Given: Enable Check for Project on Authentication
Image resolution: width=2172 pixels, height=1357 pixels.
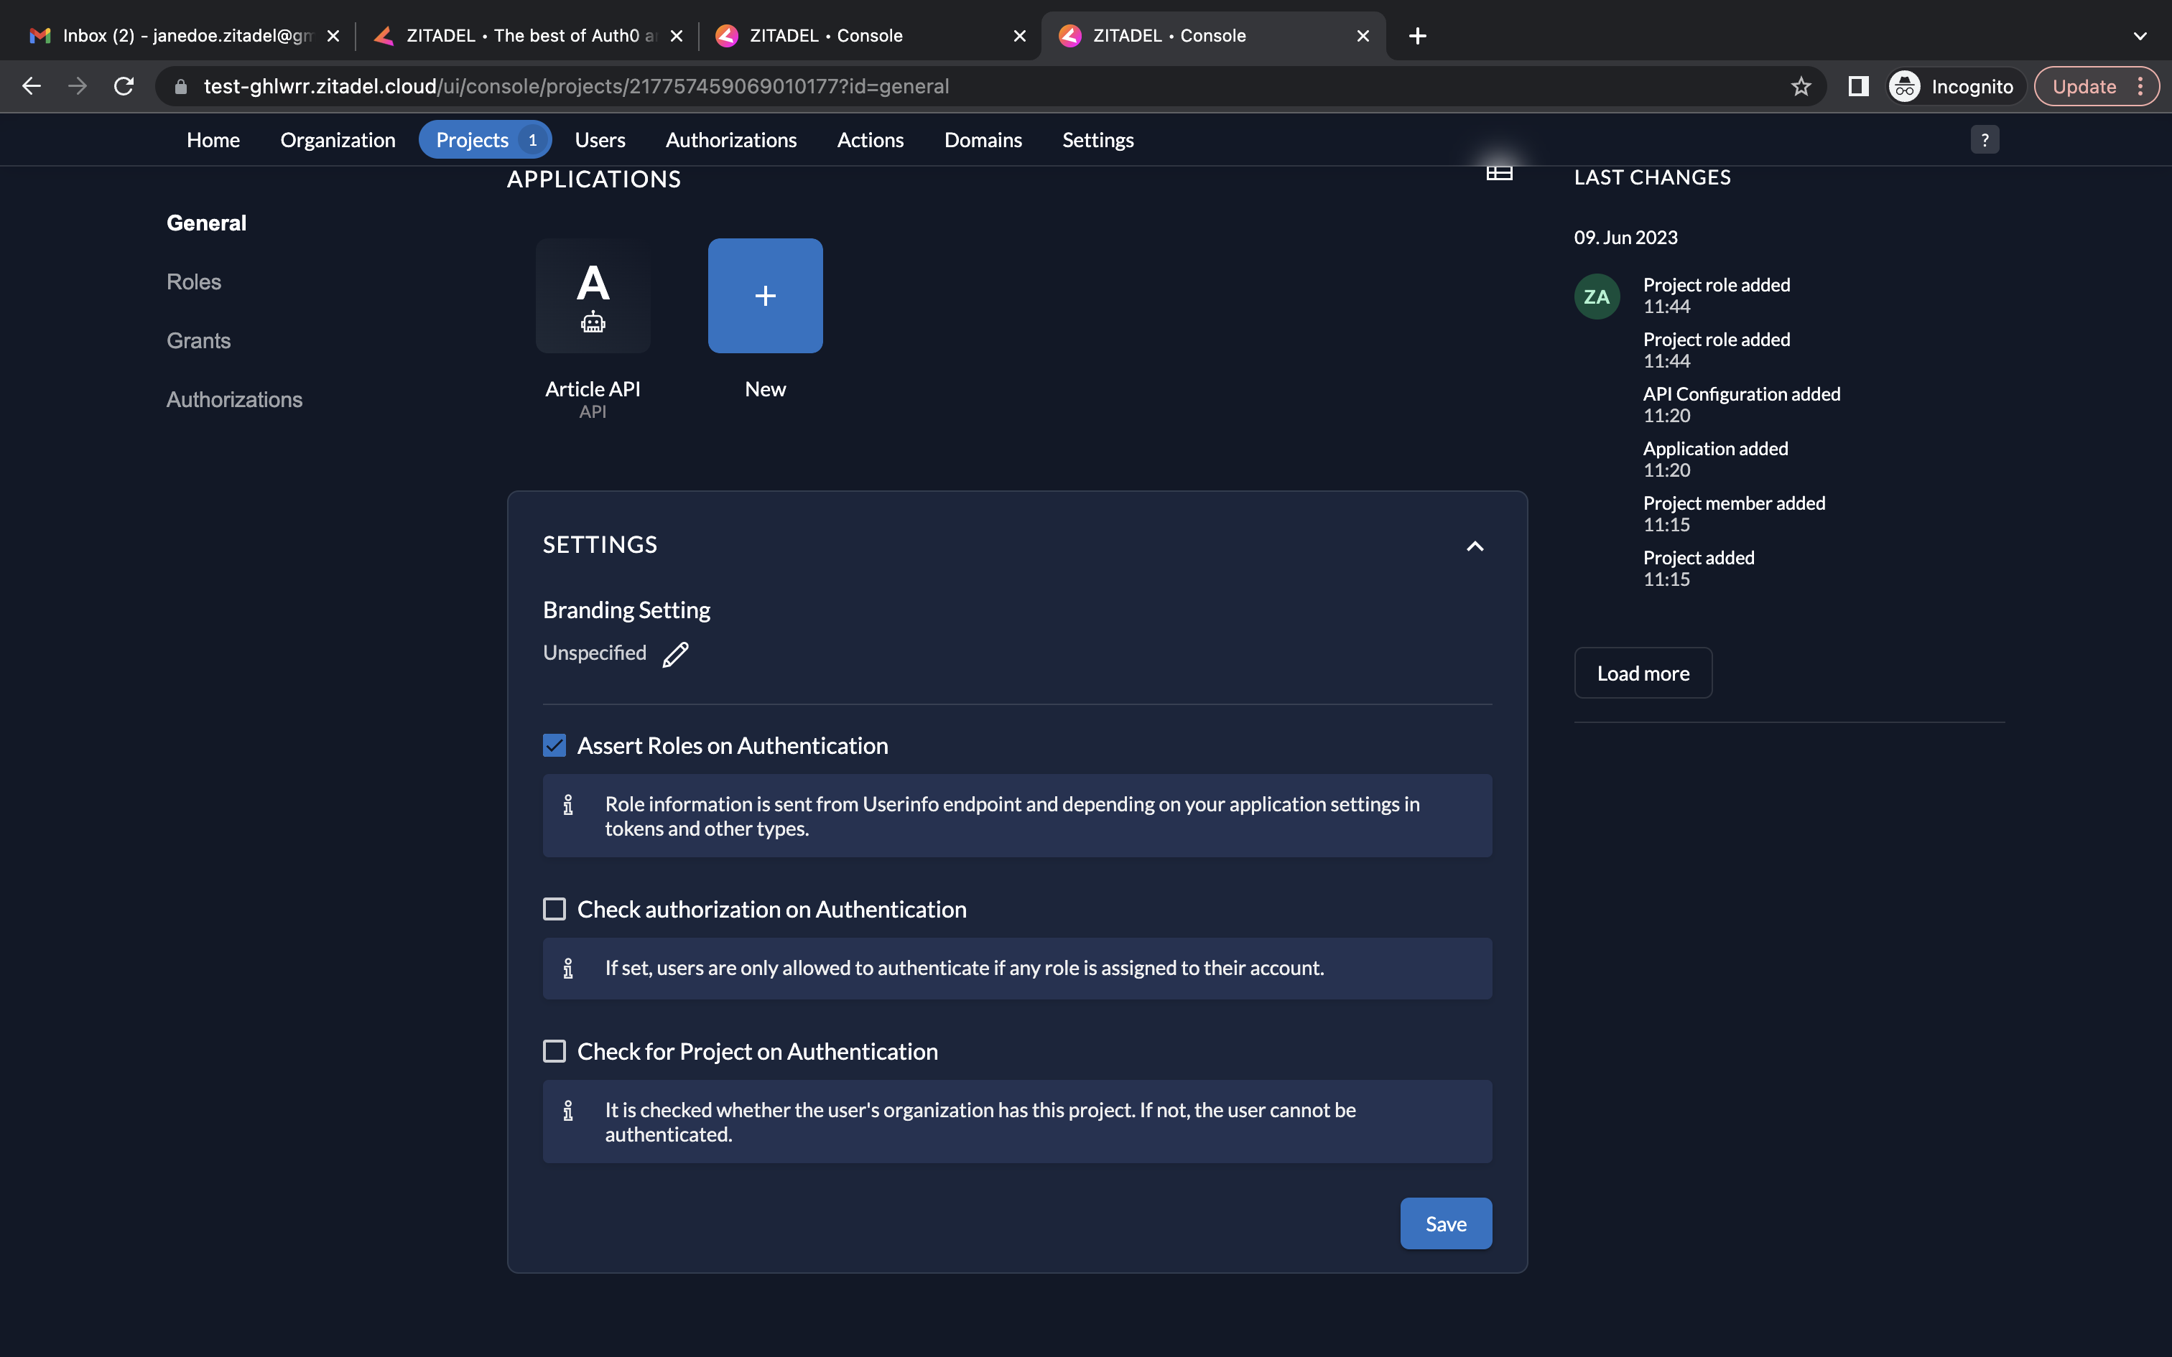Looking at the screenshot, I should pos(554,1051).
